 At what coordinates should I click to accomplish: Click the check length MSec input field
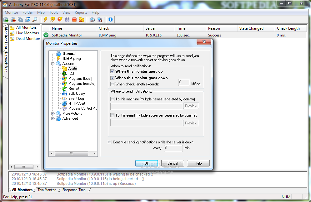[184, 82]
